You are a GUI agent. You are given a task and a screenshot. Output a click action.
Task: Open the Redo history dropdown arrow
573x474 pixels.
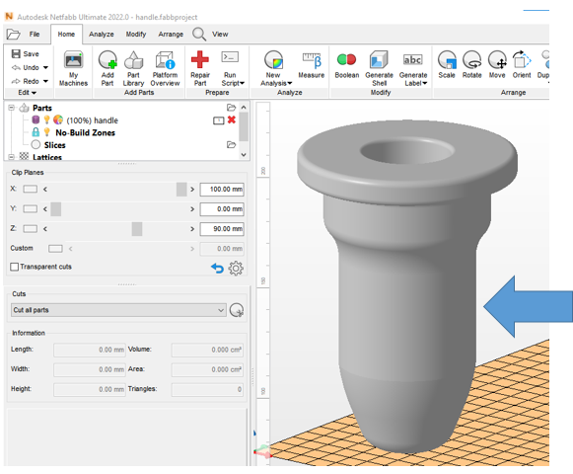(x=45, y=81)
